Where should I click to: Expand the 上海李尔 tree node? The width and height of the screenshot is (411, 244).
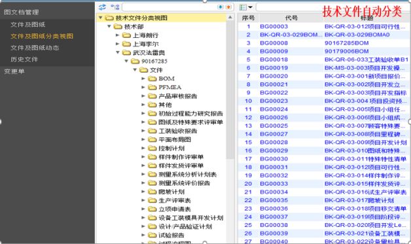pos(118,44)
